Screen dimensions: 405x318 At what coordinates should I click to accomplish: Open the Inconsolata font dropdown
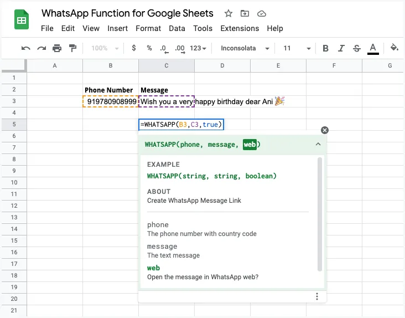pos(245,48)
